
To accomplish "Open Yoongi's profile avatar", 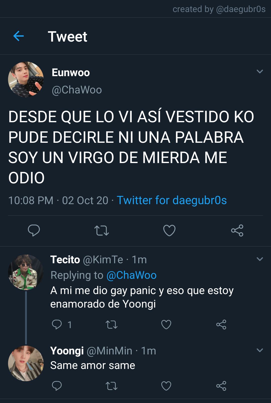I will pos(26,363).
